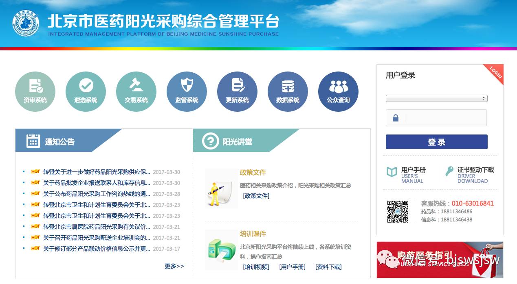This screenshot has width=517, height=284.
Task: Access the 数据系统 database icon
Action: click(288, 91)
